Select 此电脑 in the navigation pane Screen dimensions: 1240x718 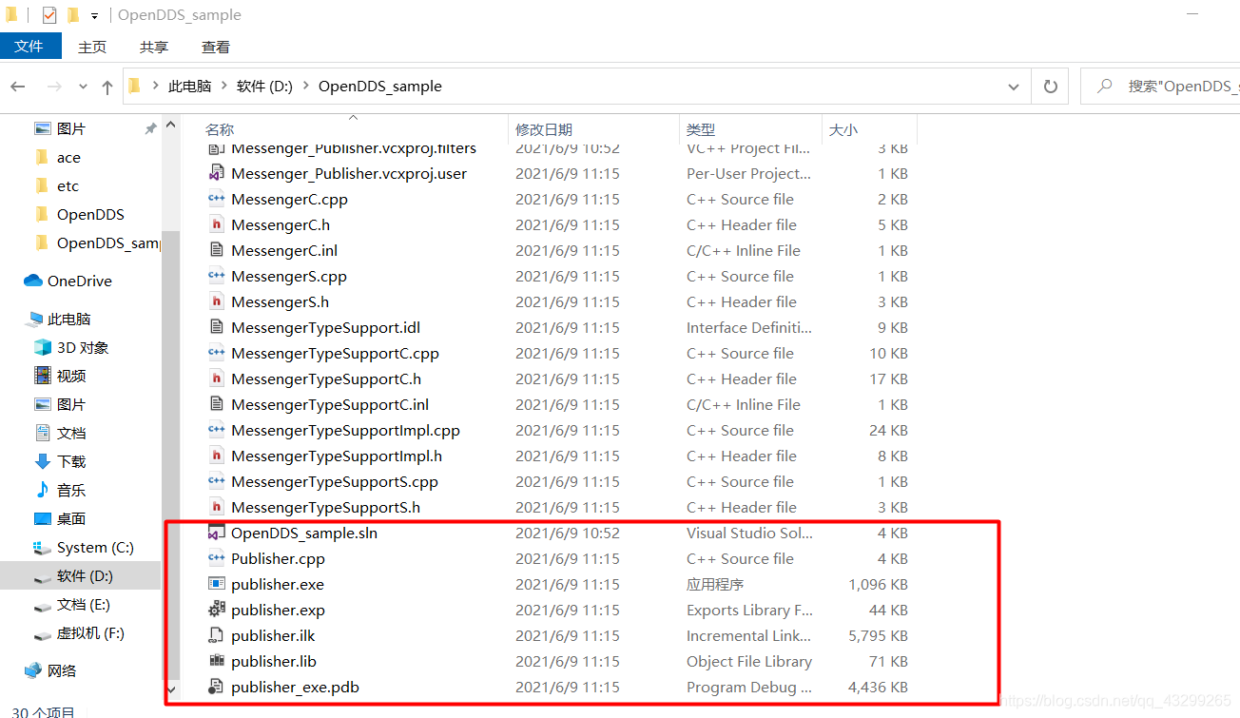(69, 319)
